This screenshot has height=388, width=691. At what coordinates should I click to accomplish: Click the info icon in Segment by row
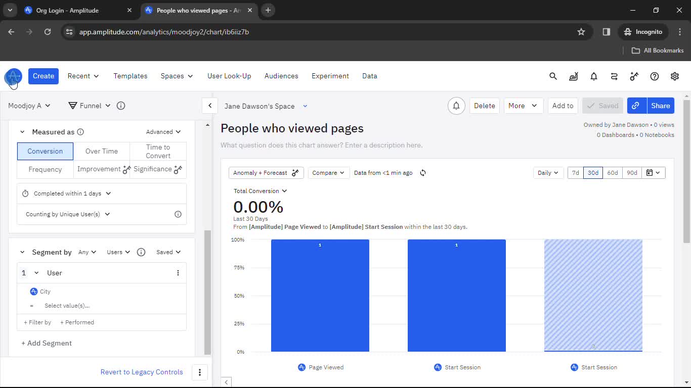(x=141, y=252)
